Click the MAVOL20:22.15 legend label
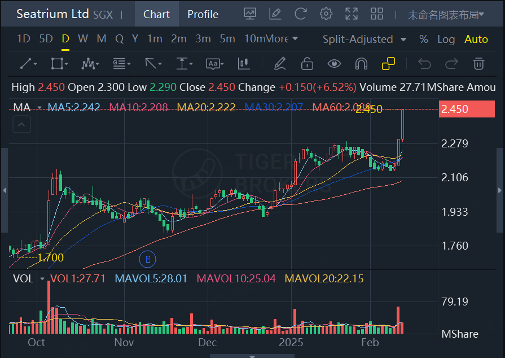The image size is (505, 358). [x=324, y=278]
